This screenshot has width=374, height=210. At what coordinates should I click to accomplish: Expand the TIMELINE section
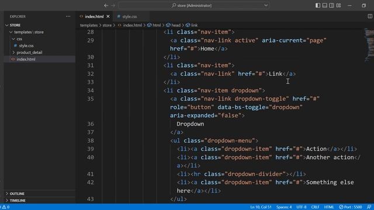pyautogui.click(x=18, y=201)
